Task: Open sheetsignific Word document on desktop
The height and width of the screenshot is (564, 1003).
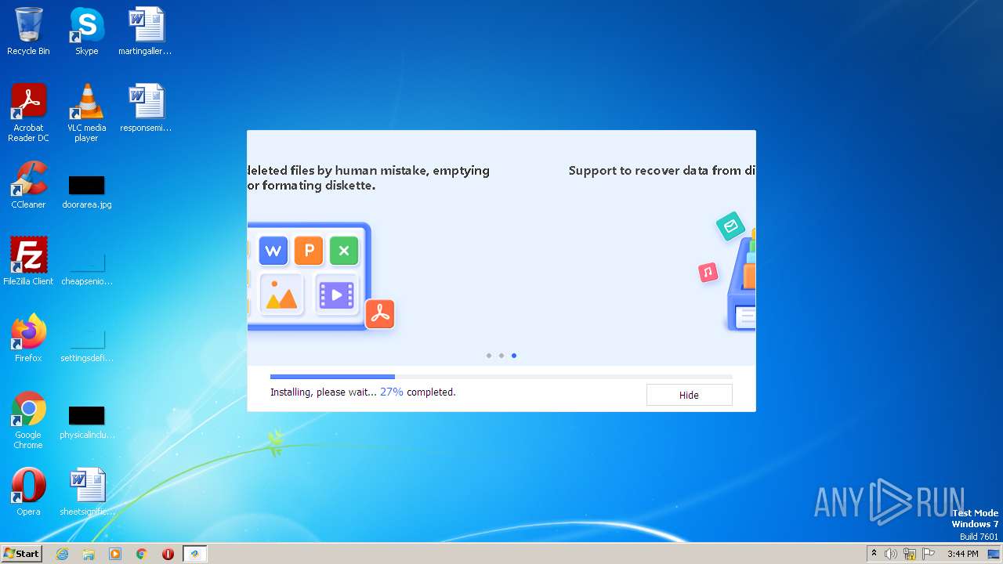Action: [87, 492]
